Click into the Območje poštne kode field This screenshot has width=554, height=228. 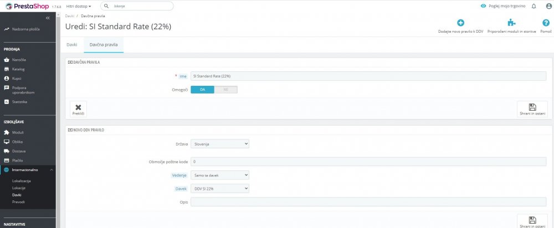(368, 162)
